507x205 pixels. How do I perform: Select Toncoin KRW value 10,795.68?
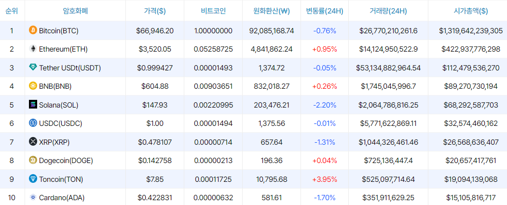click(272, 179)
